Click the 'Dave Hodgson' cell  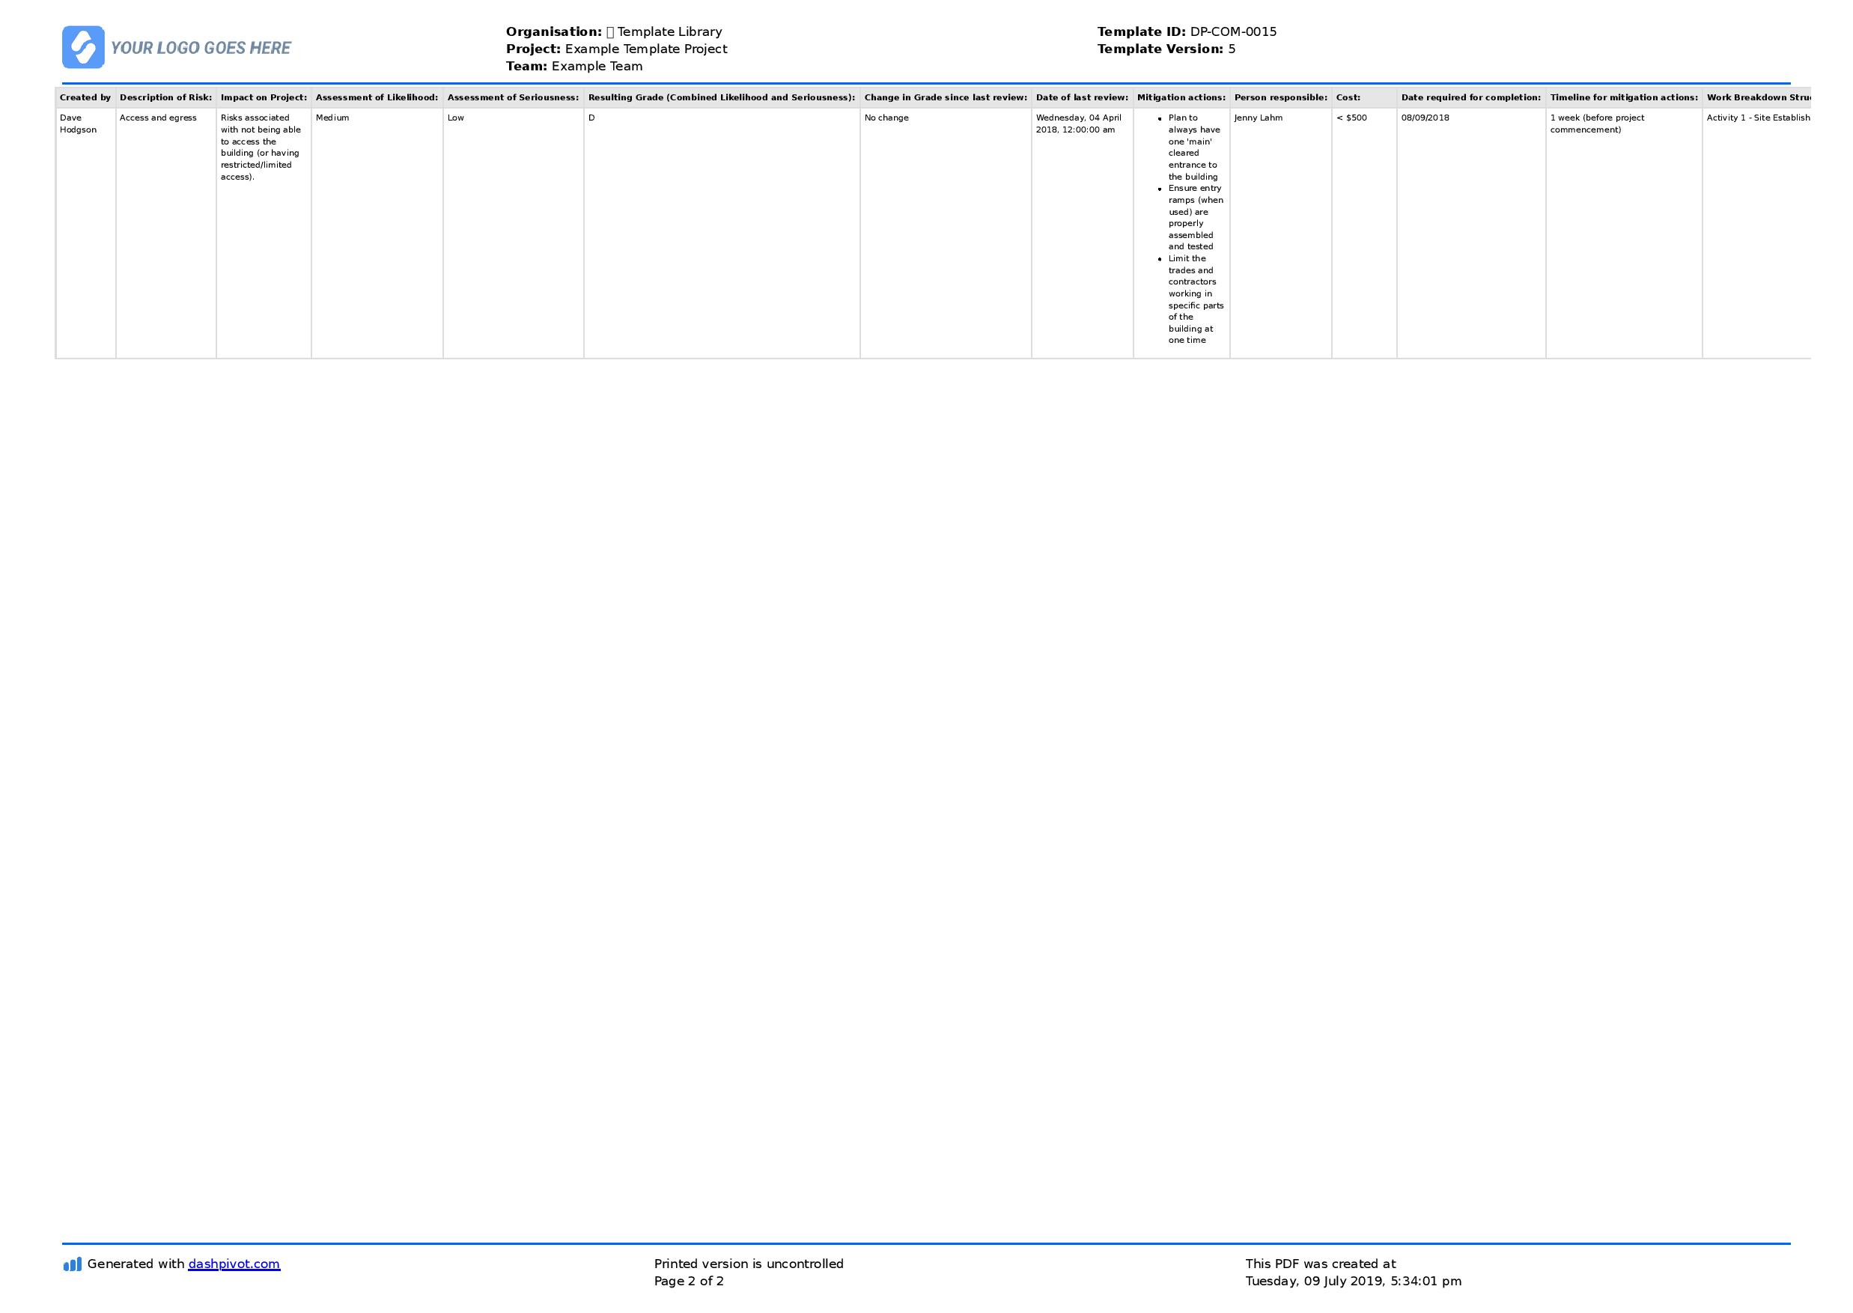[x=85, y=233]
